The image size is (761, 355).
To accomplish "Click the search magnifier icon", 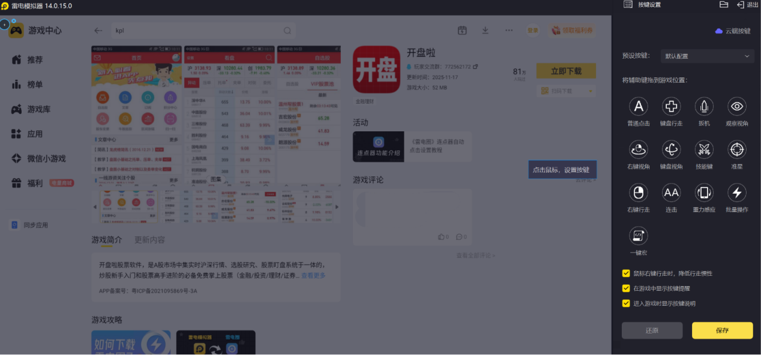I will (x=287, y=31).
